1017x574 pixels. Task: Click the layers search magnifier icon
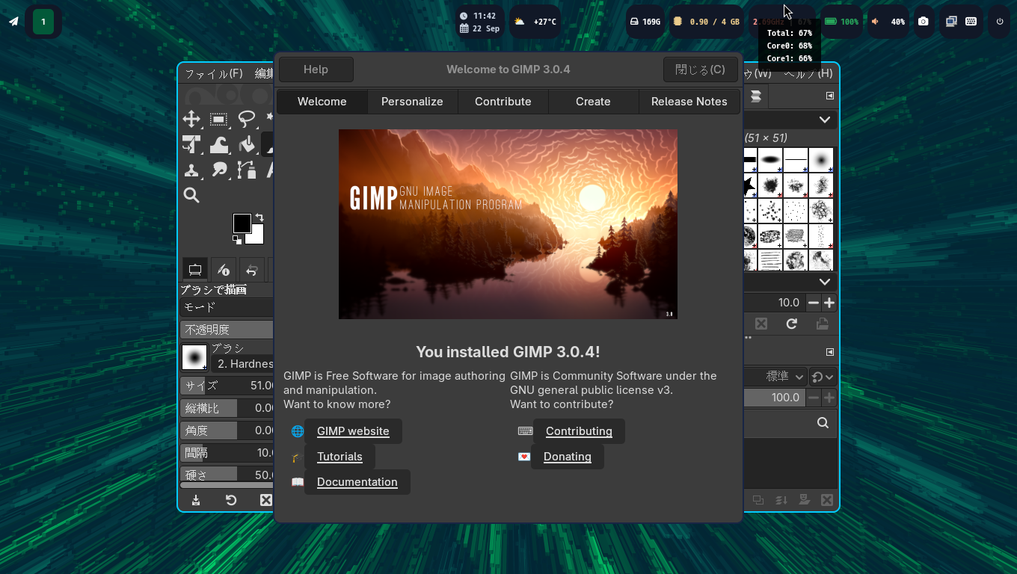pyautogui.click(x=823, y=423)
